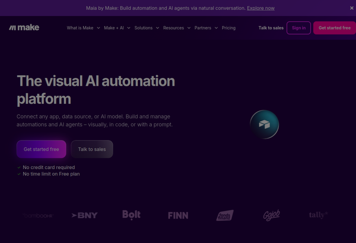Go to the Pricing page

229,28
